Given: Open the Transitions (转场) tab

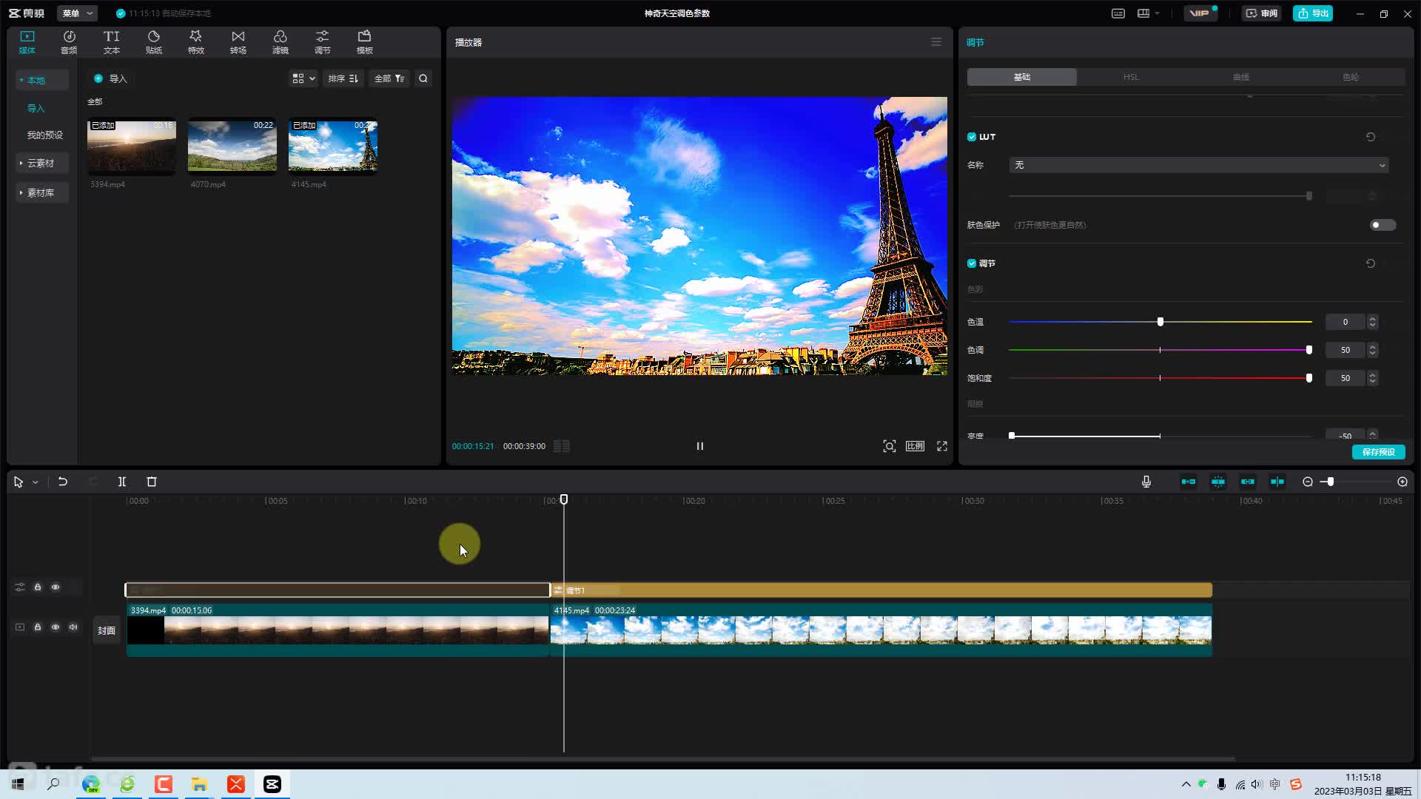Looking at the screenshot, I should click(238, 42).
